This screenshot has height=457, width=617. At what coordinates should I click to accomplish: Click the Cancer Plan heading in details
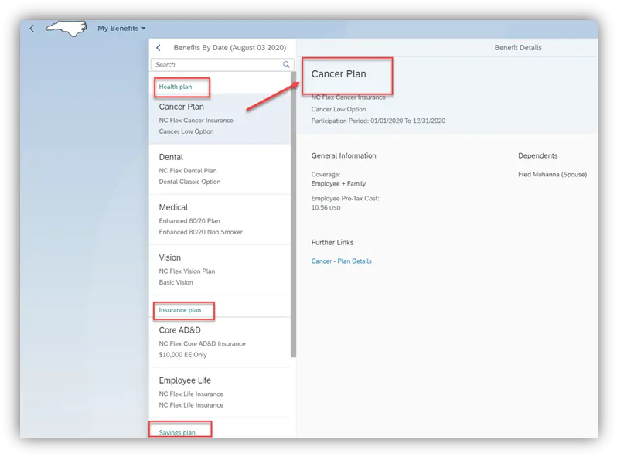[x=339, y=74]
